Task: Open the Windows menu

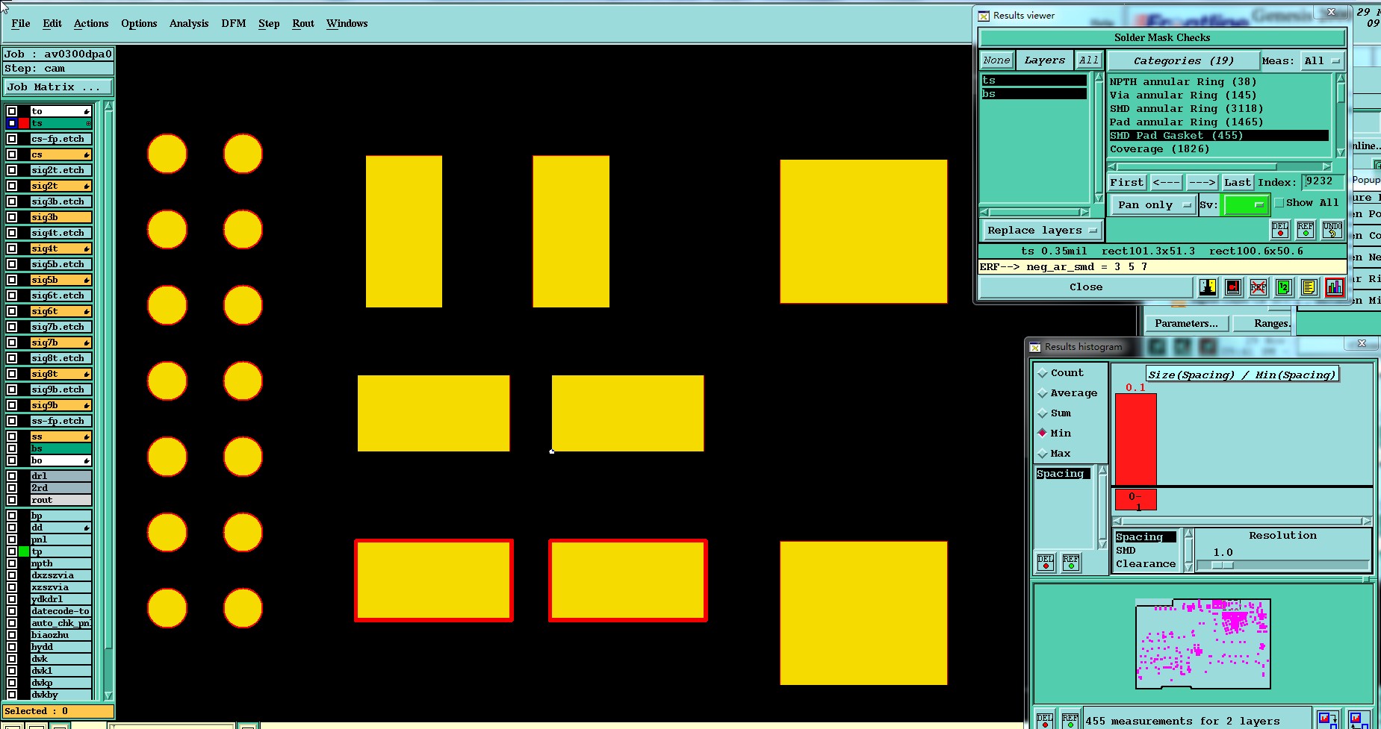Action: pos(347,24)
